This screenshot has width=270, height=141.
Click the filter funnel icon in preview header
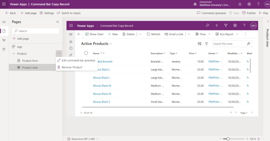(x=226, y=26)
